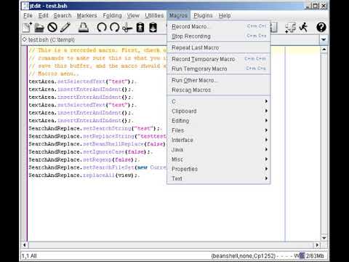Expand the Files macros submenu
The image size is (349, 262).
coord(219,130)
